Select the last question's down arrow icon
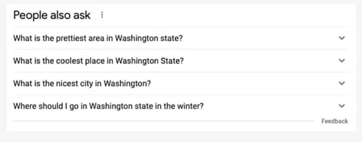 click(x=341, y=106)
